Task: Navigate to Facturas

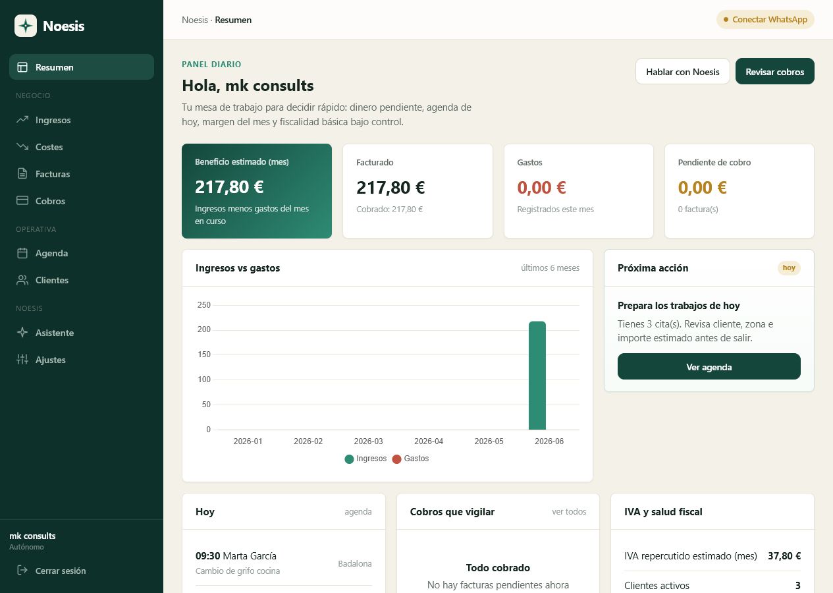Action: click(82, 174)
